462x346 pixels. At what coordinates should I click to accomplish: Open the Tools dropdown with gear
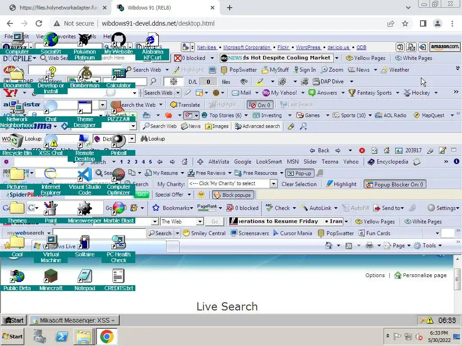pos(428,246)
